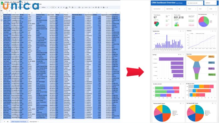Viewport: 219px width, 123px height.
Task: Open the dashboard date range picker
Action: (x=195, y=3)
